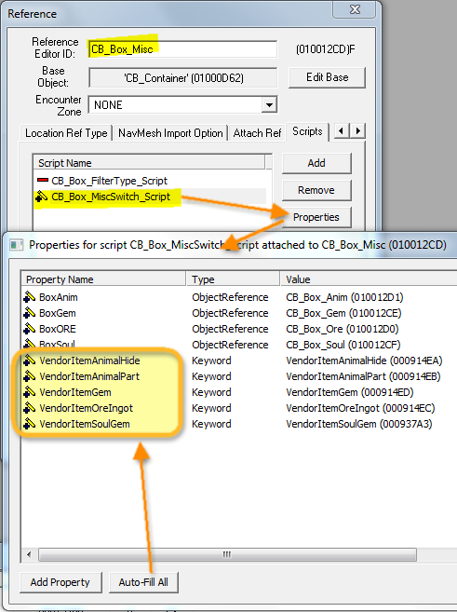457x612 pixels.
Task: Click the CB_Box_MiscSwitch_Script pencil icon
Action: click(41, 197)
